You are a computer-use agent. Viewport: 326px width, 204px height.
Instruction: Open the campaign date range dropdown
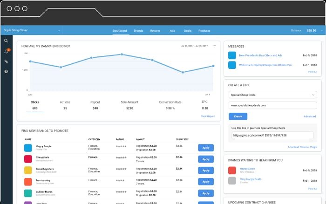[x=214, y=46]
